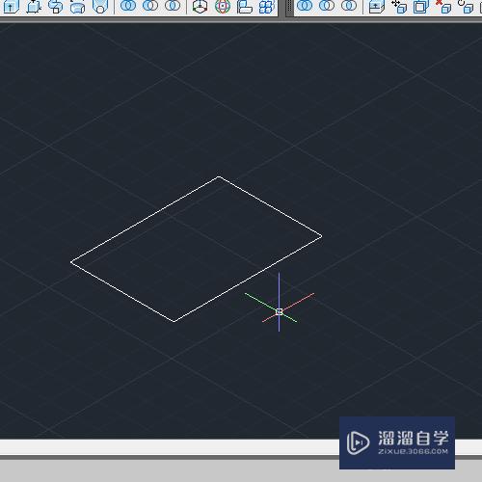
Task: Select the Extrude tool in Modeling toolbar
Action: click(x=11, y=7)
